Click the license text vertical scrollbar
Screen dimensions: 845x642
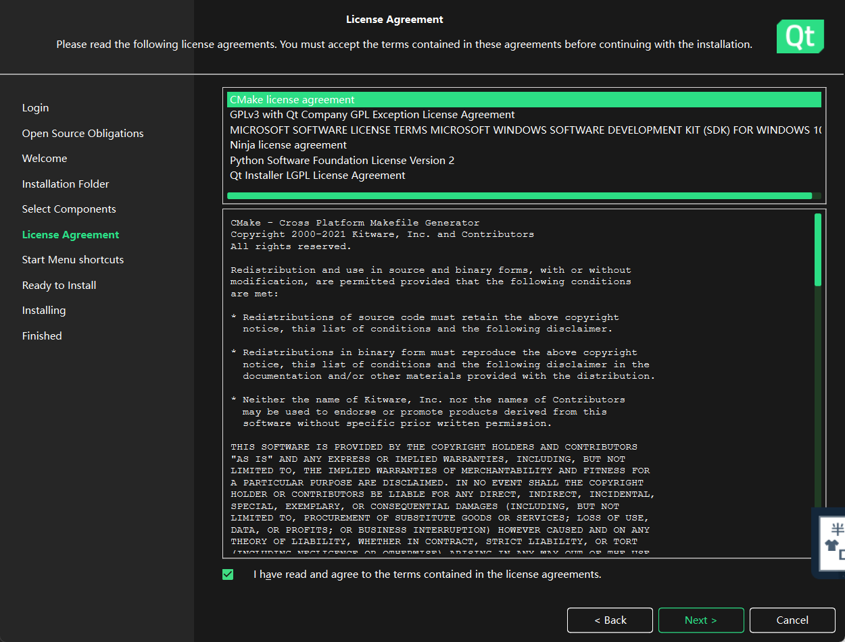point(818,249)
